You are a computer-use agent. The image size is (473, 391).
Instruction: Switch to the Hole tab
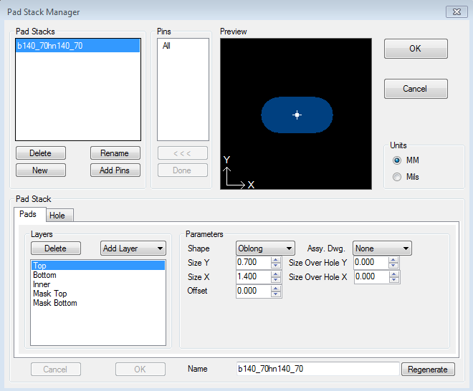coord(59,216)
